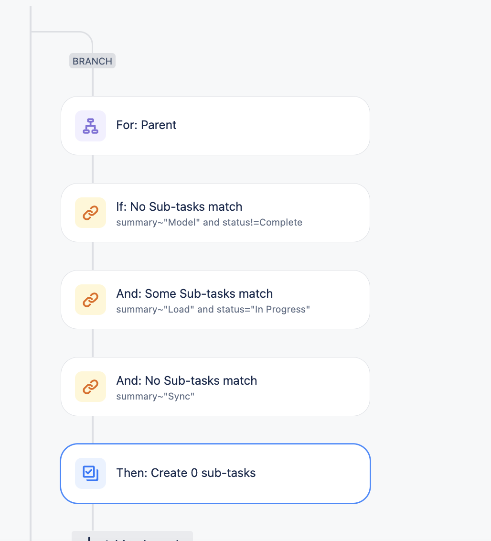Image resolution: width=491 pixels, height=541 pixels.
Task: Select the If: No Sub-tasks match condition
Action: click(x=215, y=212)
